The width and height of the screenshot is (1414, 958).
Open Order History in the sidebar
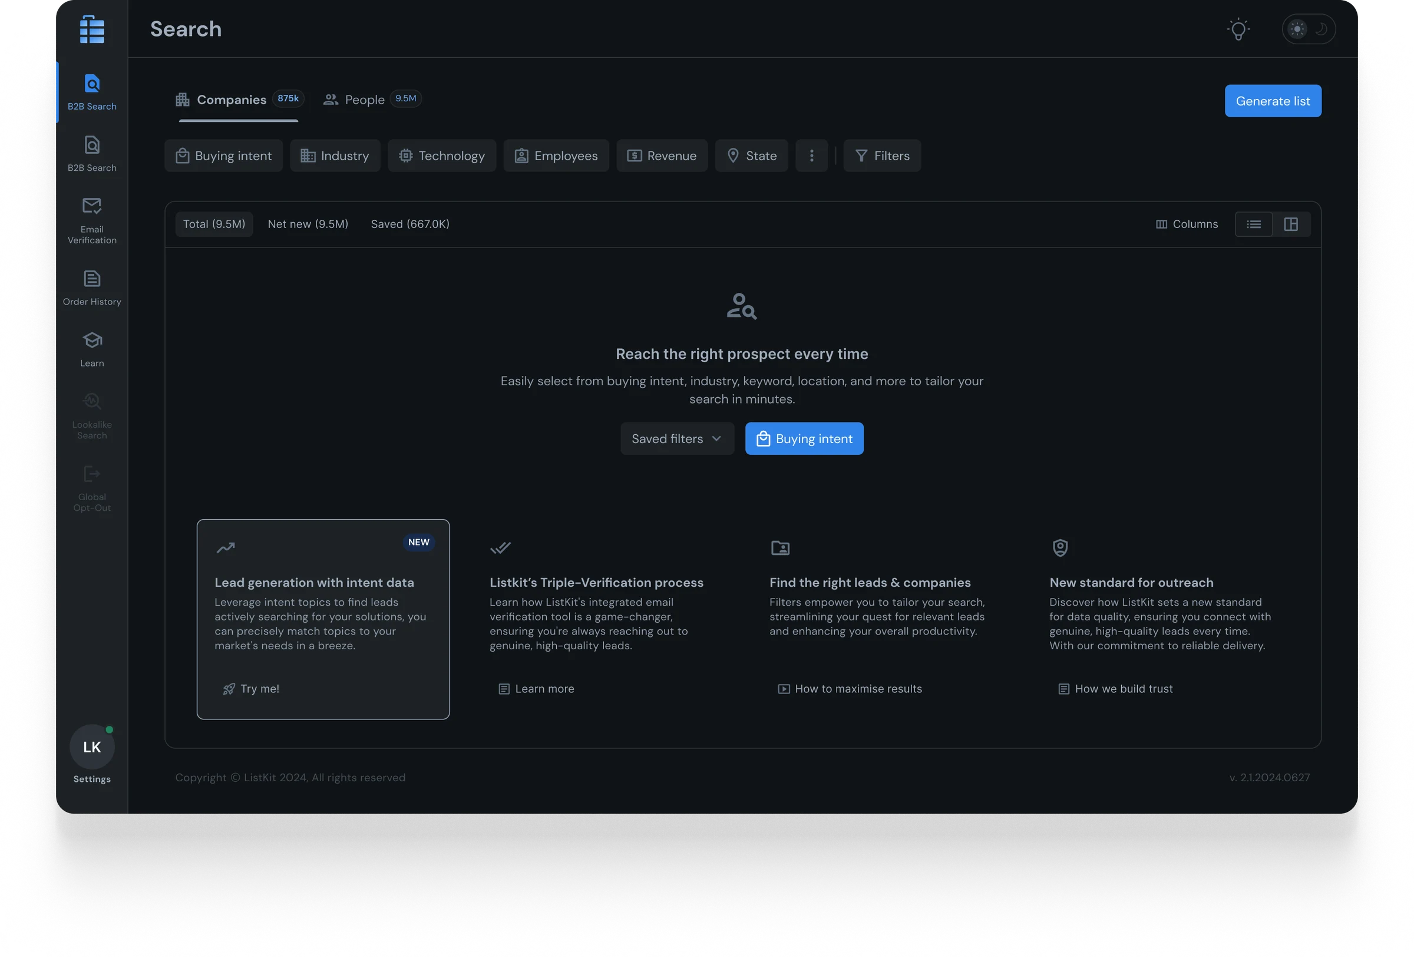(92, 288)
